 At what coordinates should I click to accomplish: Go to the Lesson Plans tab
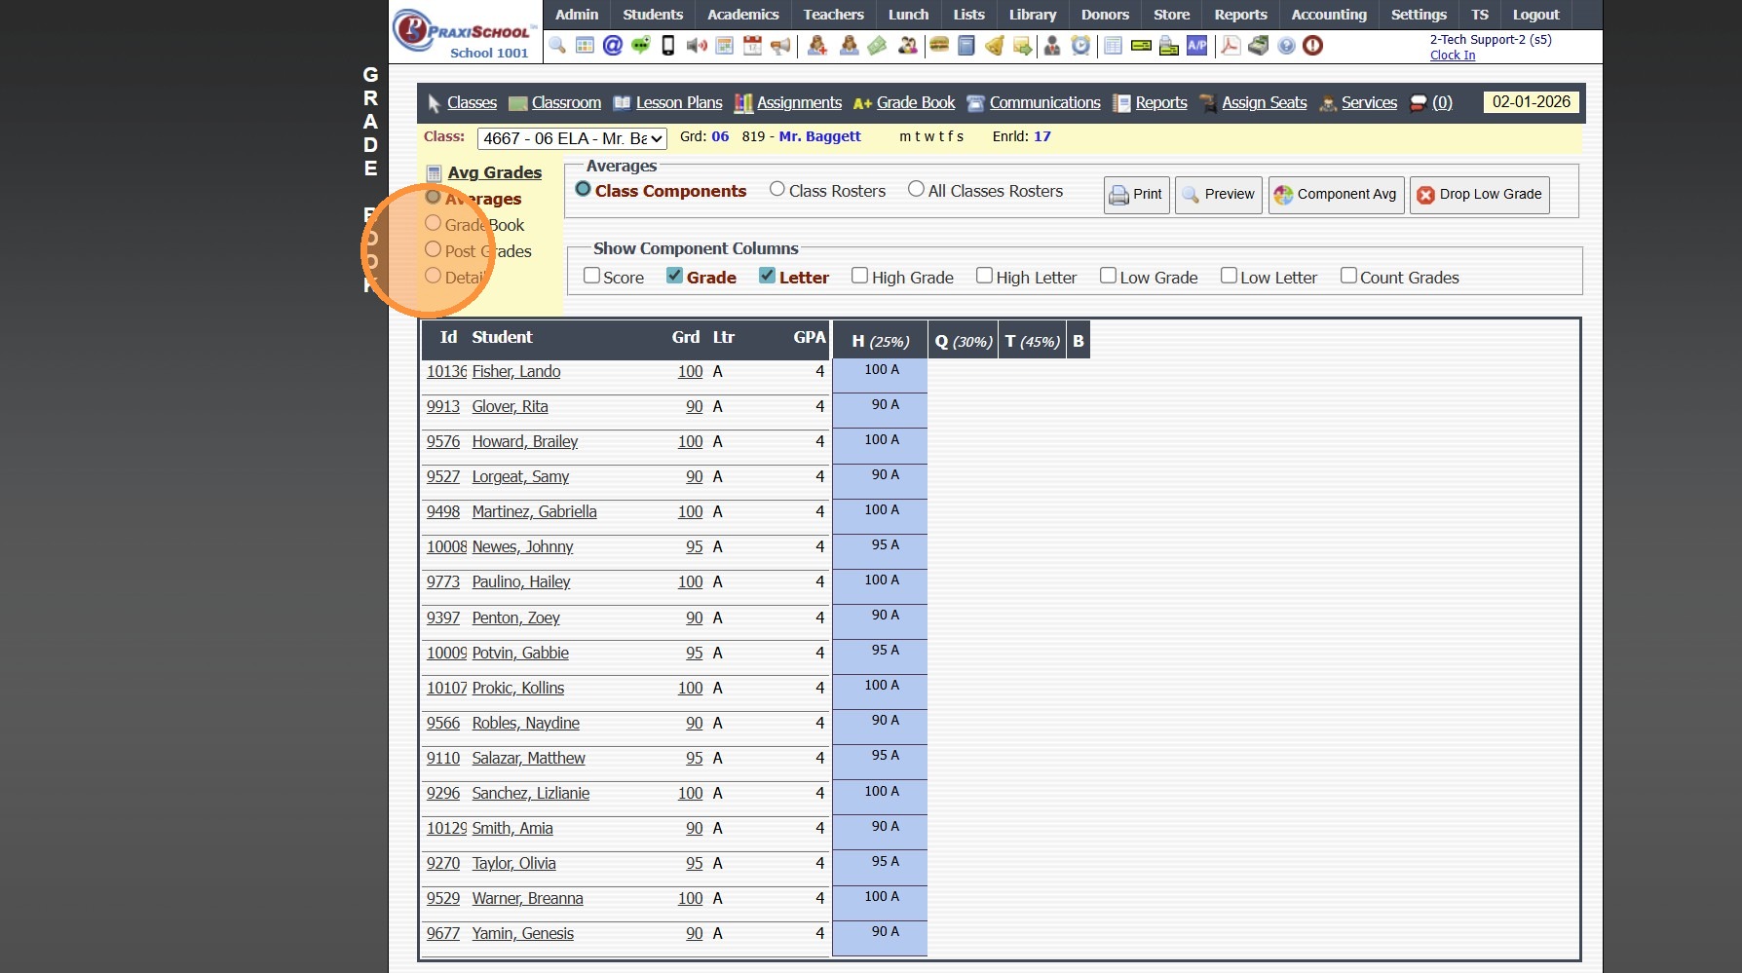tap(679, 103)
